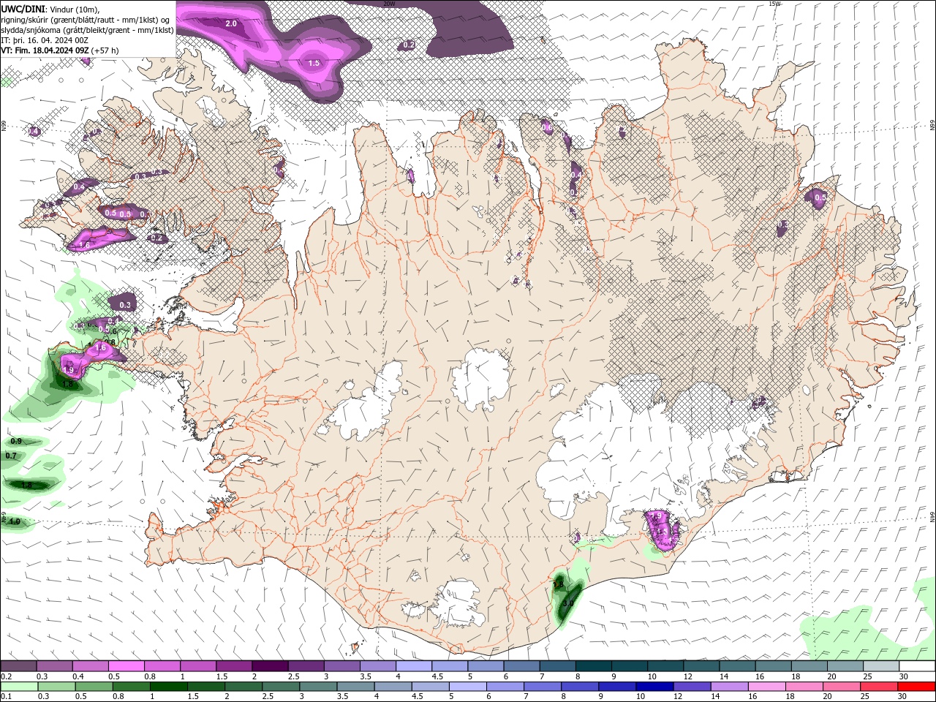Click the bright pink snow legend swatch above 0.5
936x702 pixels.
(126, 666)
